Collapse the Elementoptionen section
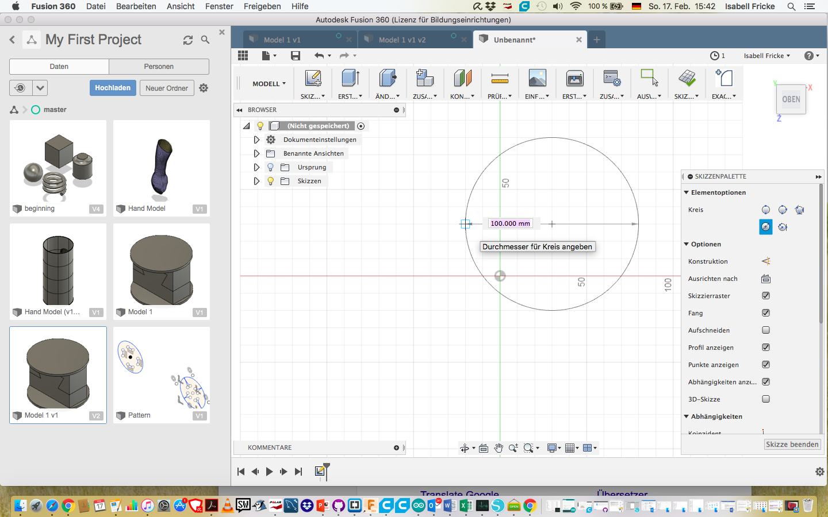Screen dimensions: 828x517 [686, 192]
